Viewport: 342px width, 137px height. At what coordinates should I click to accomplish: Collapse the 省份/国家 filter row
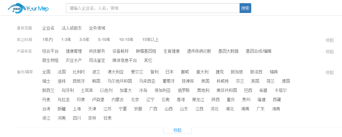point(330,72)
